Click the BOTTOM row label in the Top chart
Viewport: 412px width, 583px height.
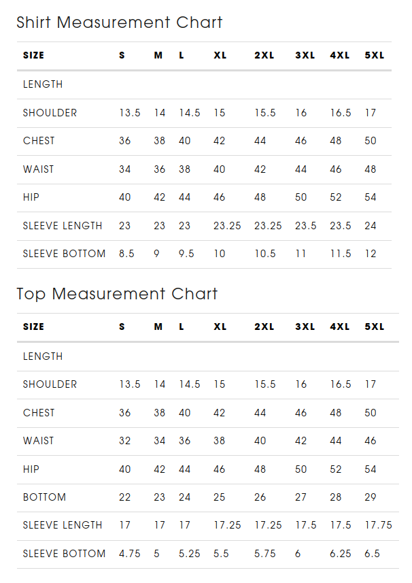point(45,497)
